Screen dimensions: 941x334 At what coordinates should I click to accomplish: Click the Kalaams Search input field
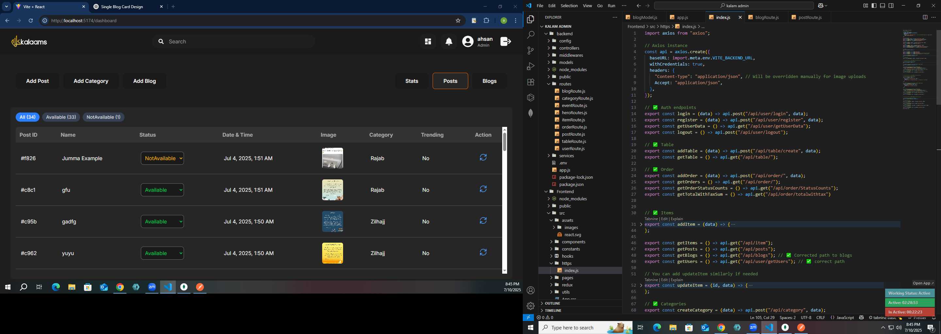pos(234,41)
